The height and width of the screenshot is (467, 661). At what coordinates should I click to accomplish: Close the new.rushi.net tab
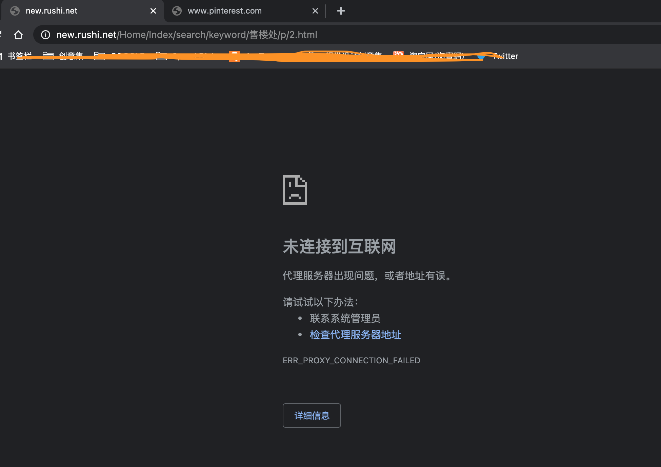pos(153,11)
